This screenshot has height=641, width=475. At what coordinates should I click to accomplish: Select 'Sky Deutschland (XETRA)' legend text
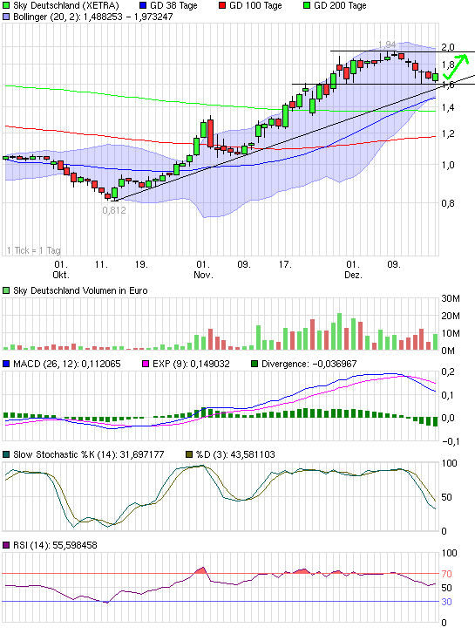(66, 6)
